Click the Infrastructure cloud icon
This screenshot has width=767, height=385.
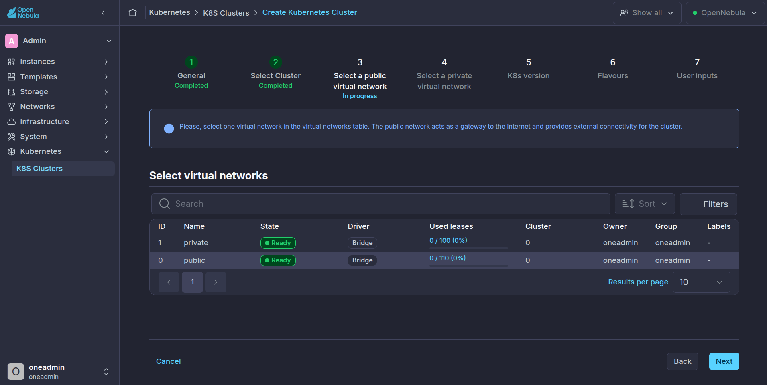coord(12,121)
